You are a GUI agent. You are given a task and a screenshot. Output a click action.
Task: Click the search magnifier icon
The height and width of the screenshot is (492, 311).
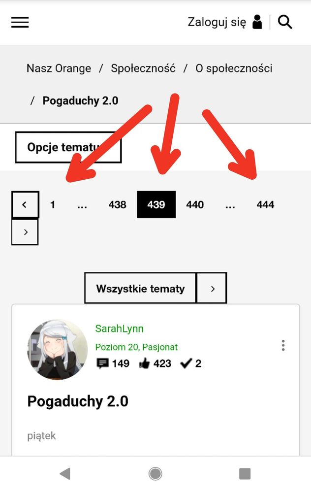point(285,22)
